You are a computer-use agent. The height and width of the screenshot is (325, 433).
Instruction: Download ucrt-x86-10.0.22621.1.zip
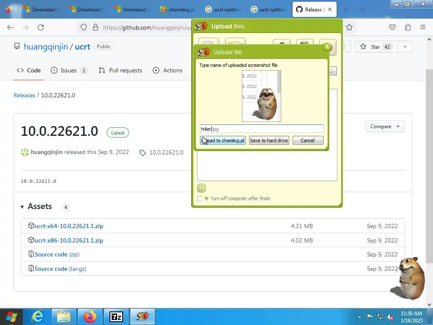[69, 240]
